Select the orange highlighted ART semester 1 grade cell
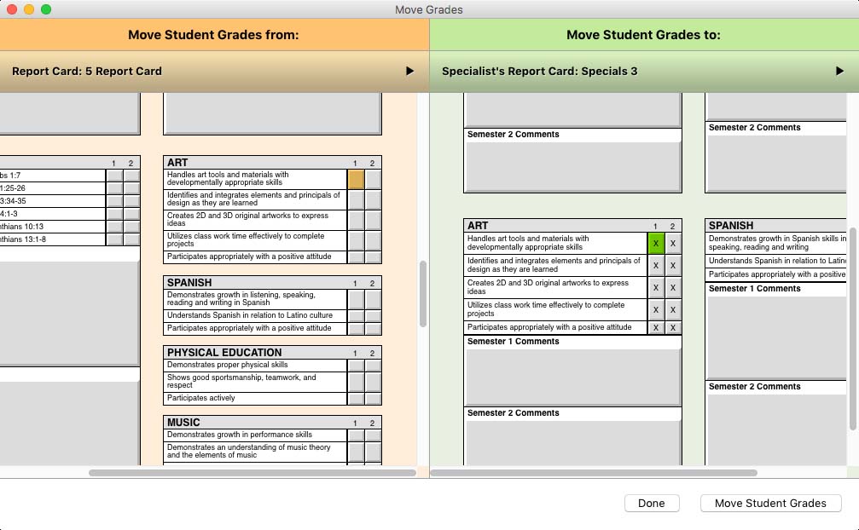Screen dimensions: 859x530 click(x=357, y=178)
